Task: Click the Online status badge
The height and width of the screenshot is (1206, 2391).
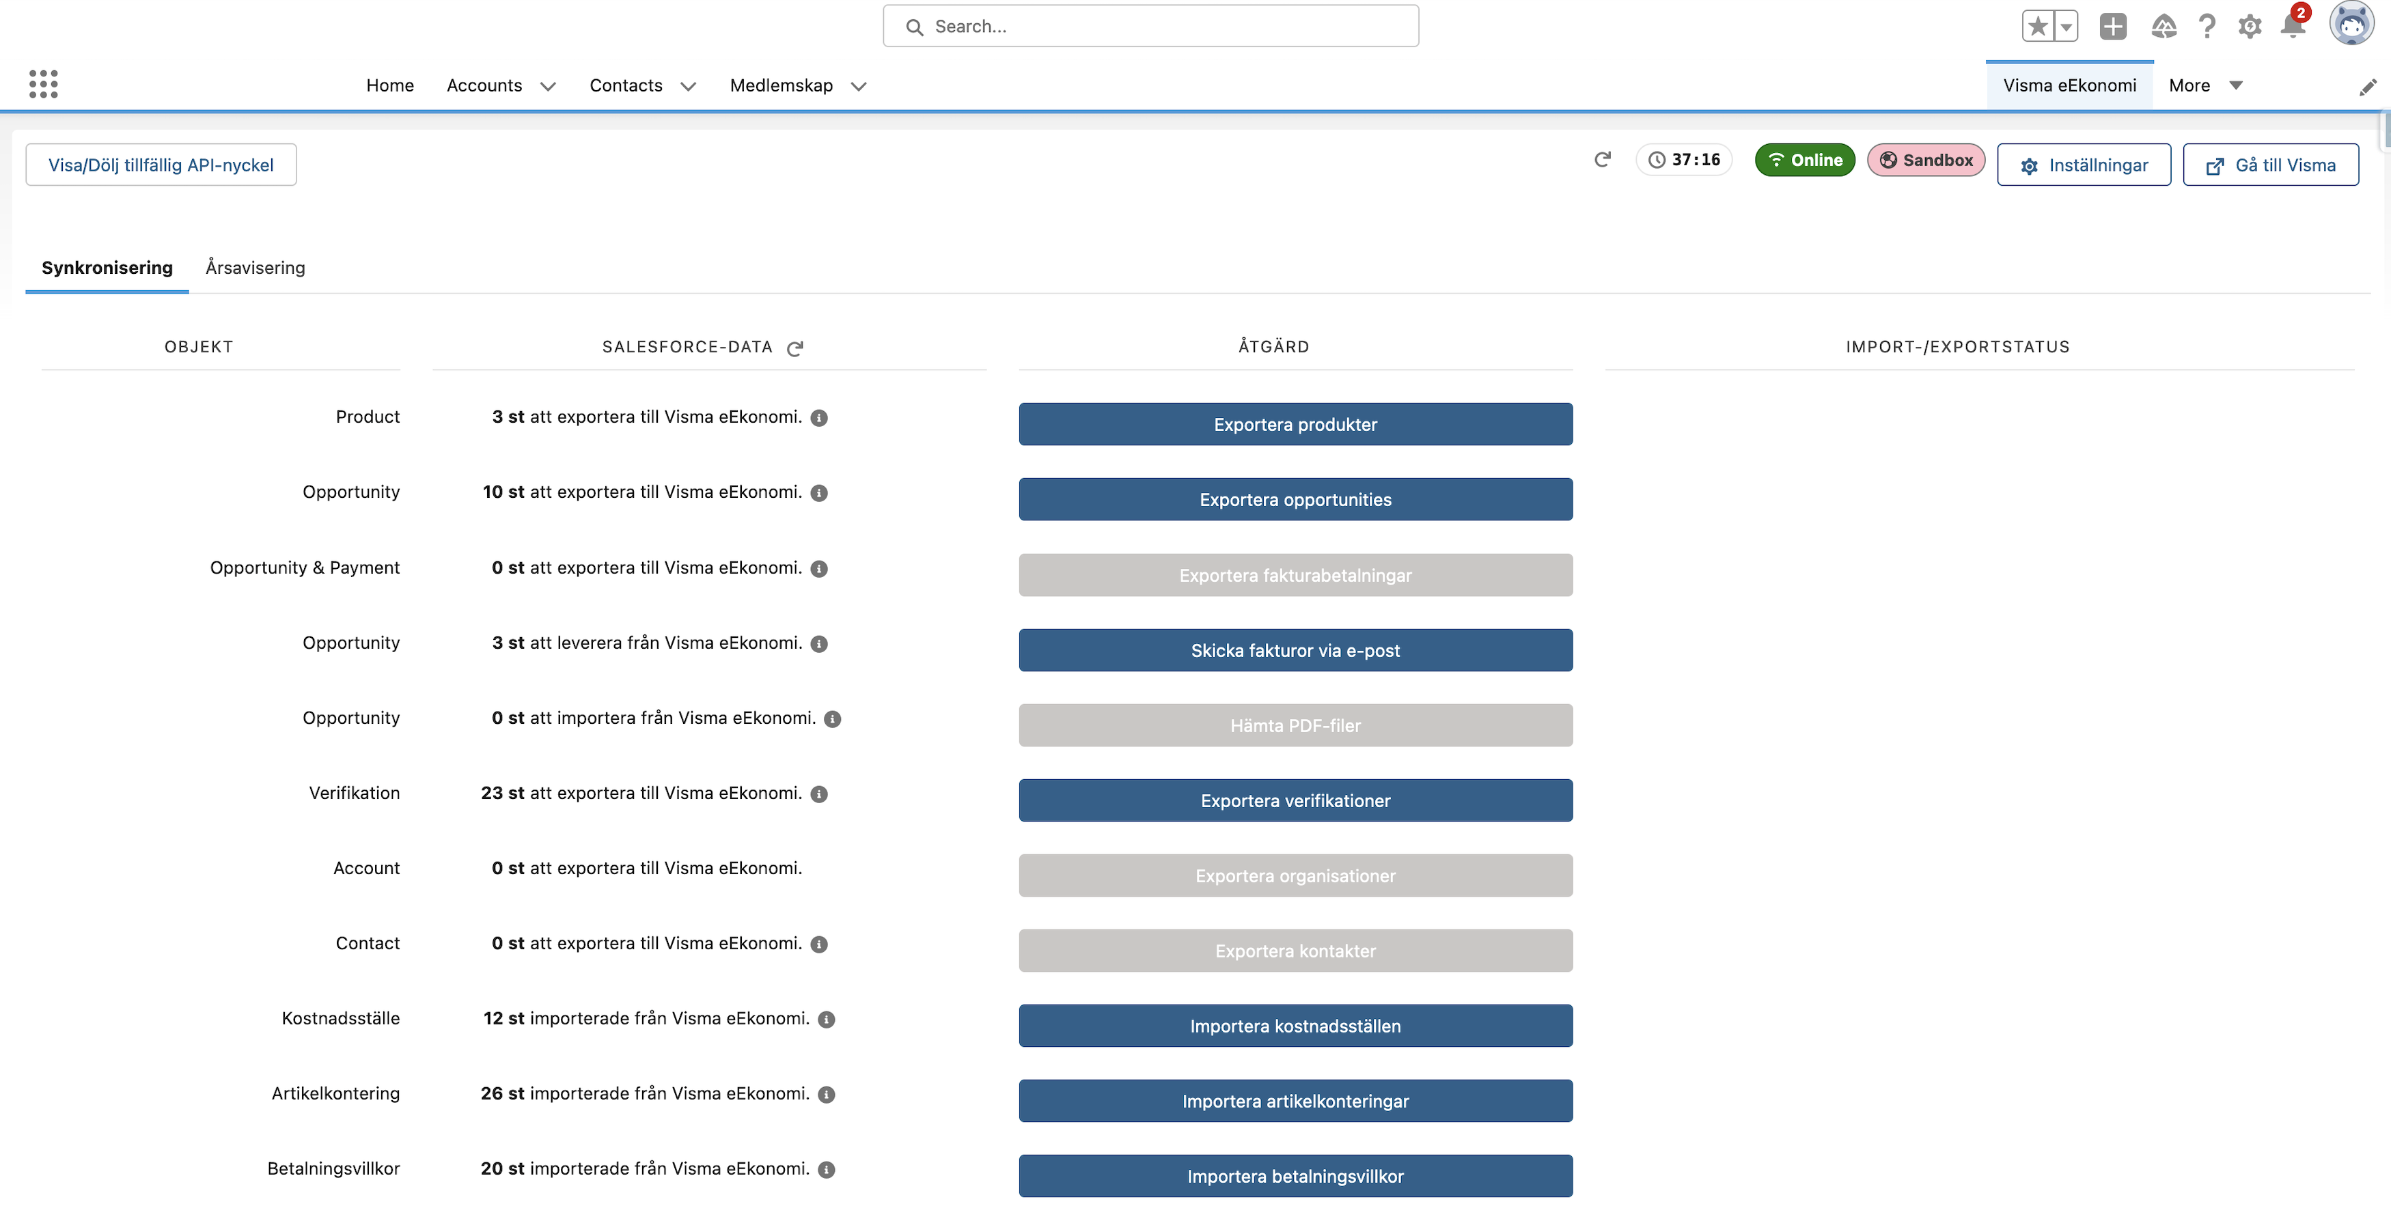Action: (1804, 160)
